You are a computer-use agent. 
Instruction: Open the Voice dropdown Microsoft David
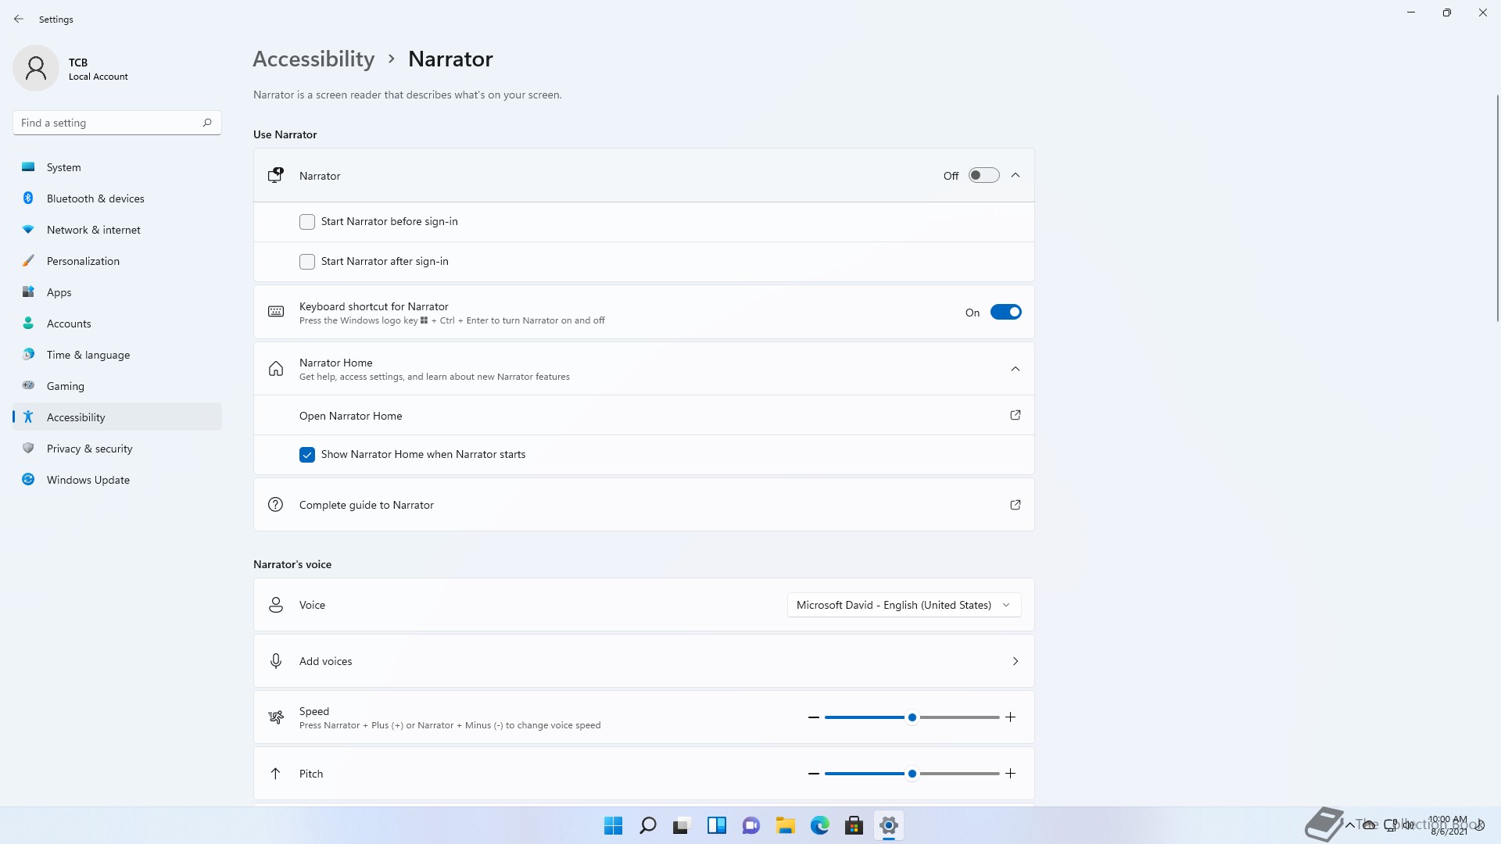coord(904,605)
